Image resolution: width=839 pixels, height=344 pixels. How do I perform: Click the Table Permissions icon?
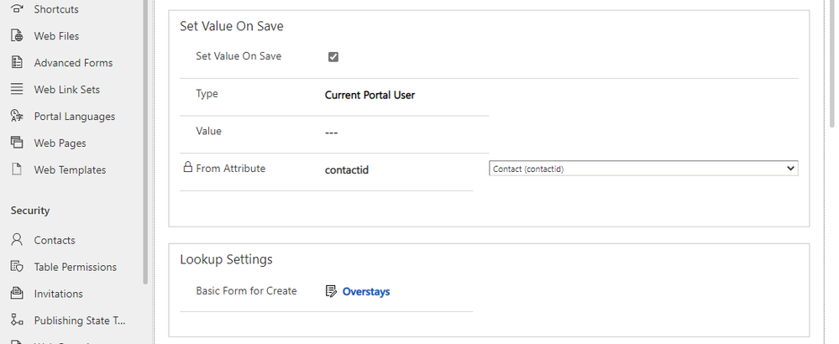[16, 268]
